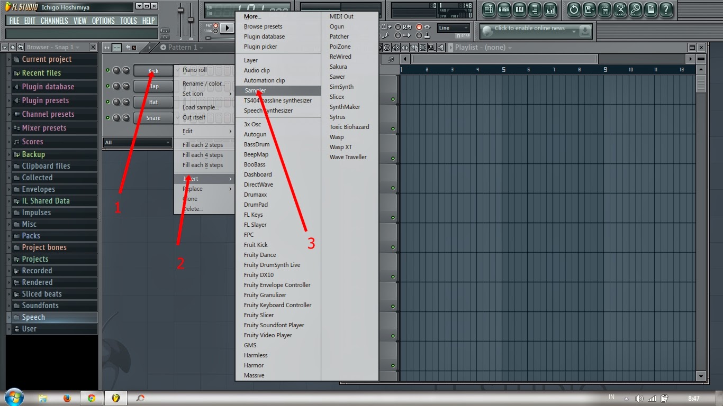Click the Save new version icon
Screen dimensions: 723x406
(589, 10)
